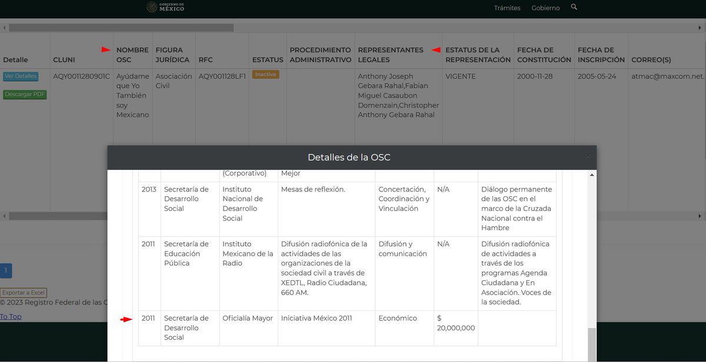This screenshot has width=706, height=362.
Task: Click the dialog vertical scrollbar thumb
Action: tap(592, 344)
